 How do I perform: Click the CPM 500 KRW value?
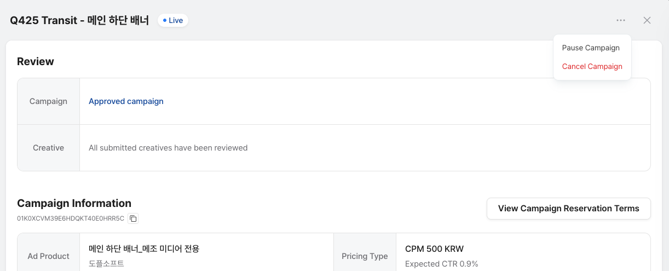point(434,249)
